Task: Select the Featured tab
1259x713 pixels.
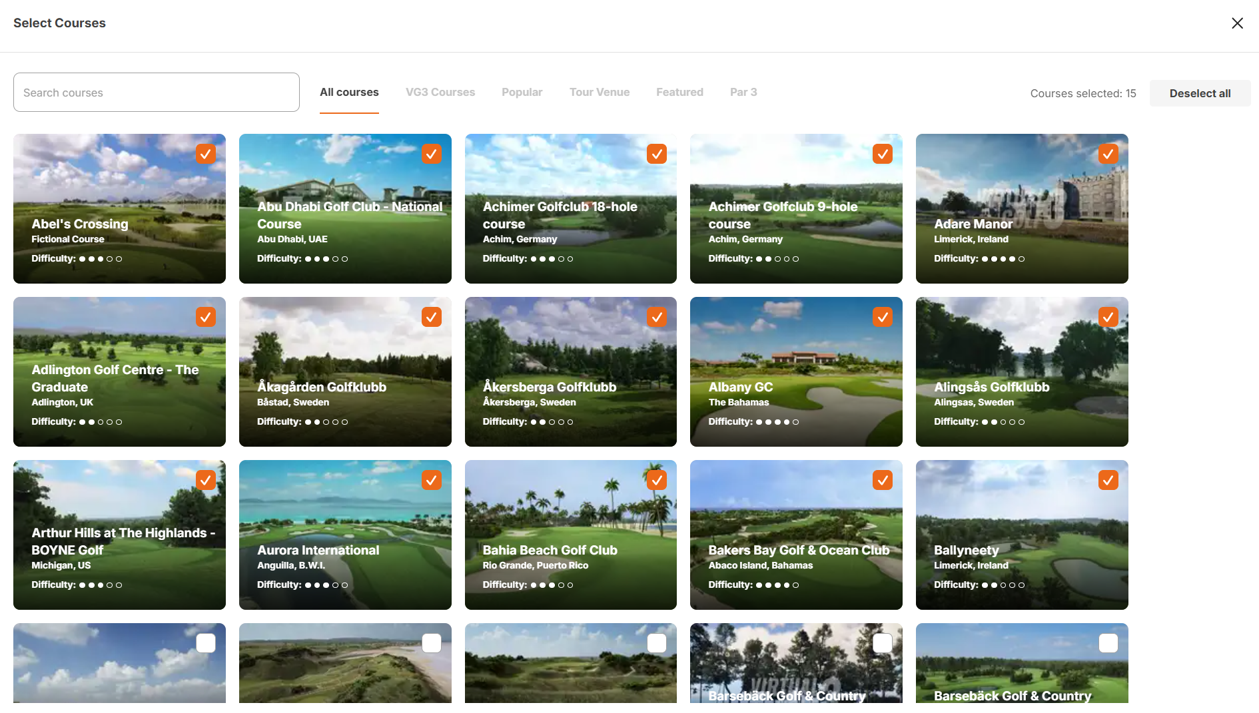Action: (x=679, y=92)
